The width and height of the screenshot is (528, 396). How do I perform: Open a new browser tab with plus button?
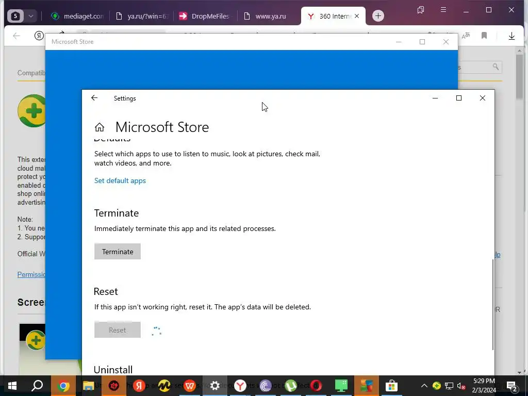click(378, 16)
